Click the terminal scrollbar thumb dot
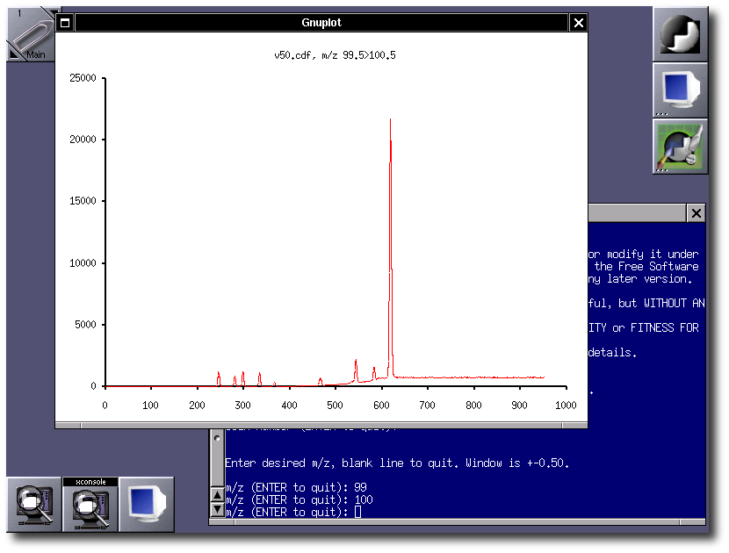Viewport: 729px width, 553px height. point(217,438)
